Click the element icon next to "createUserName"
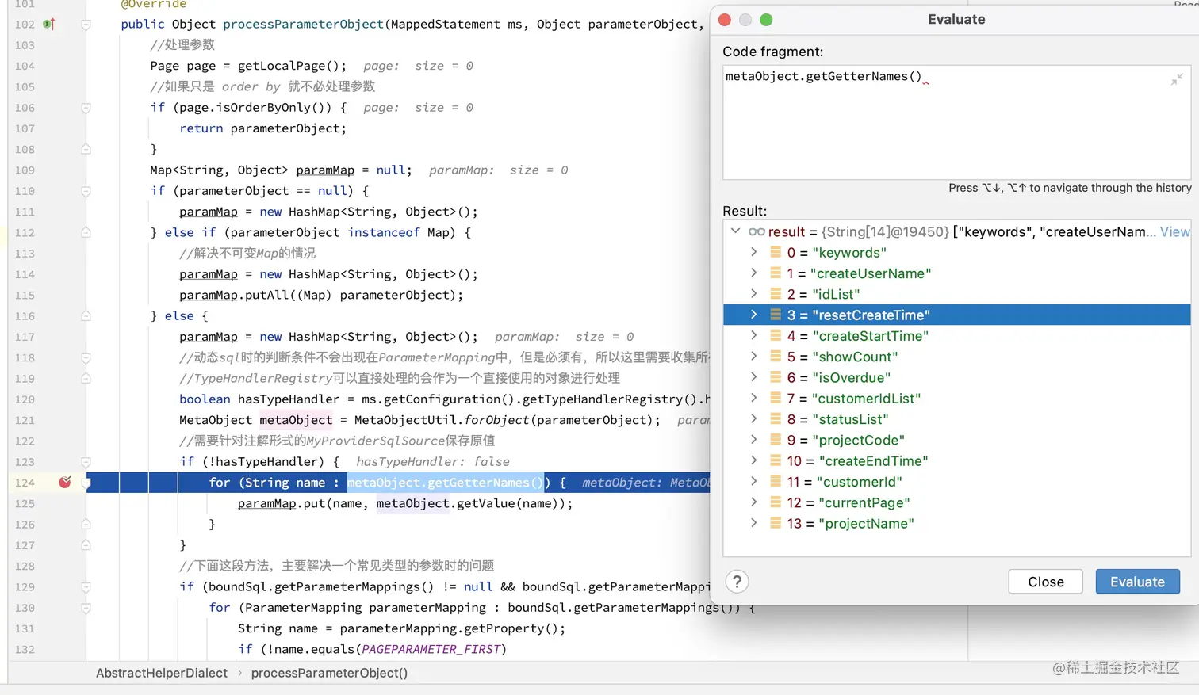 pyautogui.click(x=776, y=273)
